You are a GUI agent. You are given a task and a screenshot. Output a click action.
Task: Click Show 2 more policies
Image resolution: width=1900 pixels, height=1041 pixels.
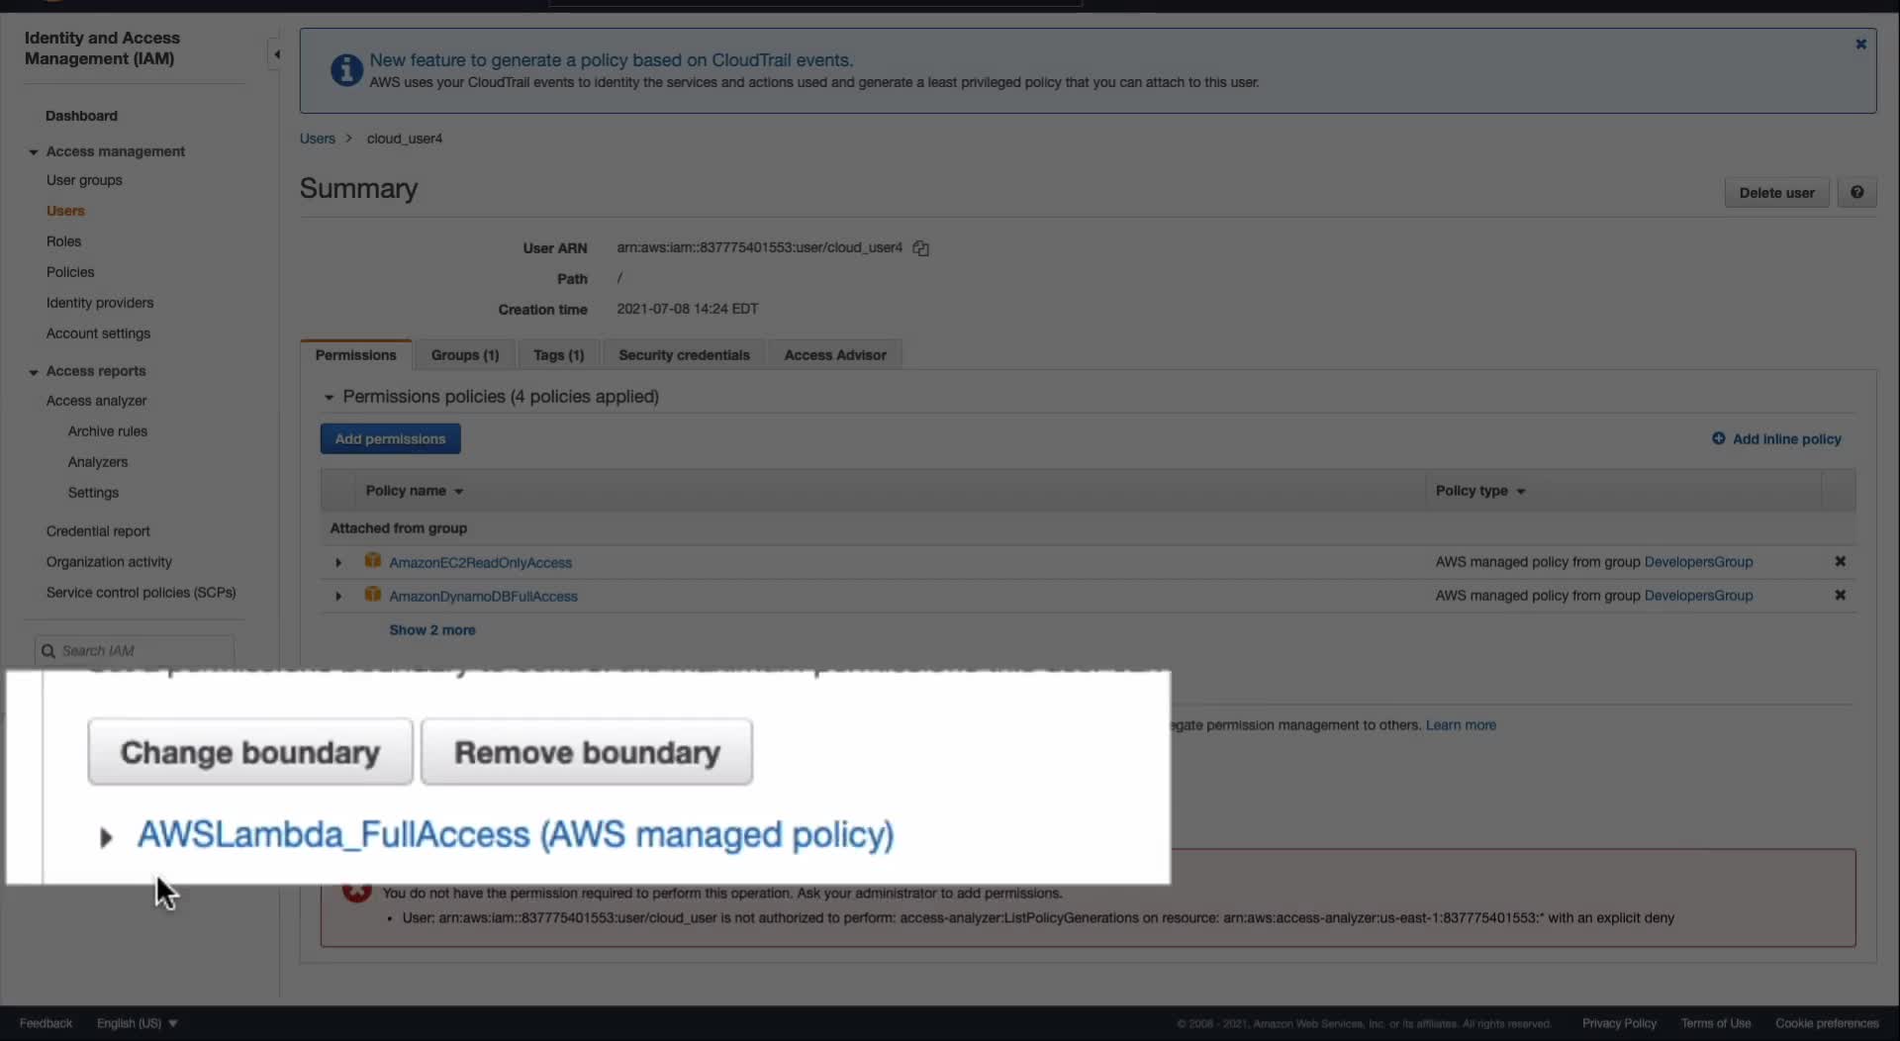point(432,630)
